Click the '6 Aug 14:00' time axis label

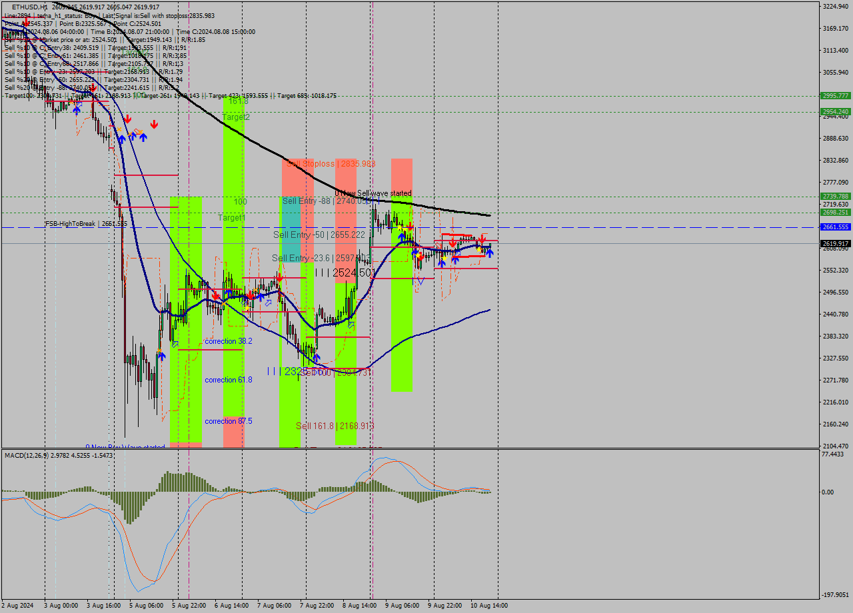[231, 606]
